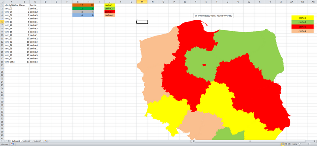
Task: Select the Page Layout view icon
Action: click(x=286, y=144)
